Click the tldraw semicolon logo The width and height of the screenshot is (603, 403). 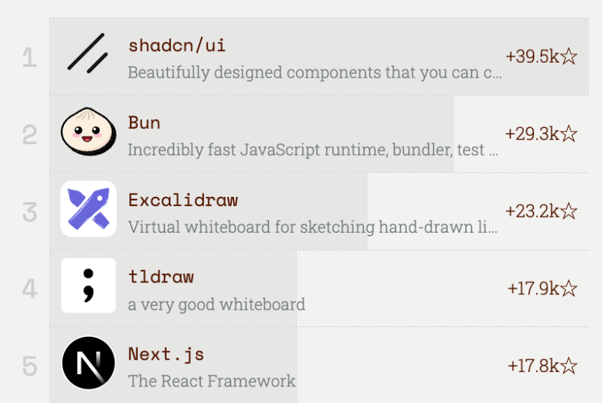click(x=88, y=286)
